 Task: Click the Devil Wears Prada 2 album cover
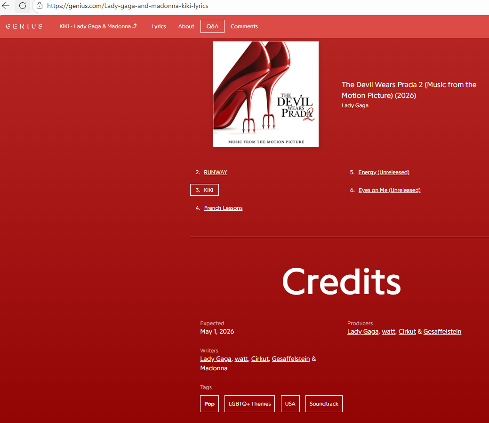[265, 94]
